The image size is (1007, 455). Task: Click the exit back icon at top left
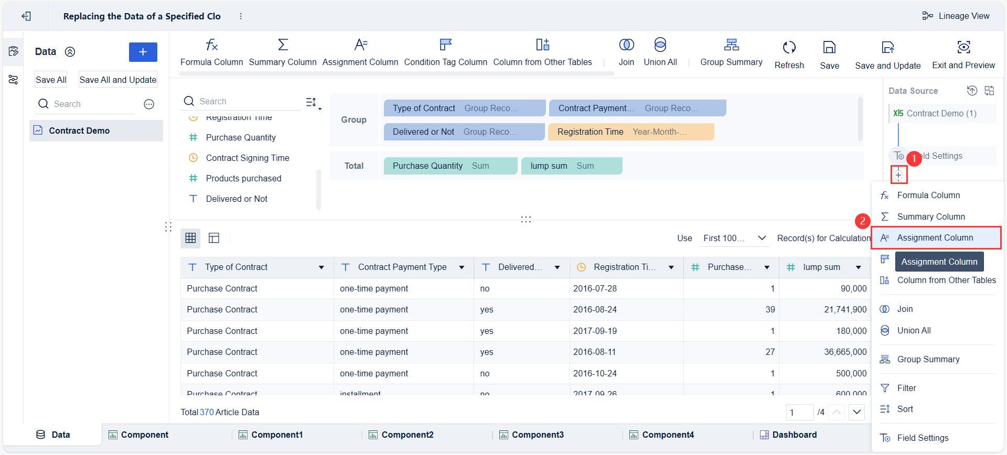[26, 16]
